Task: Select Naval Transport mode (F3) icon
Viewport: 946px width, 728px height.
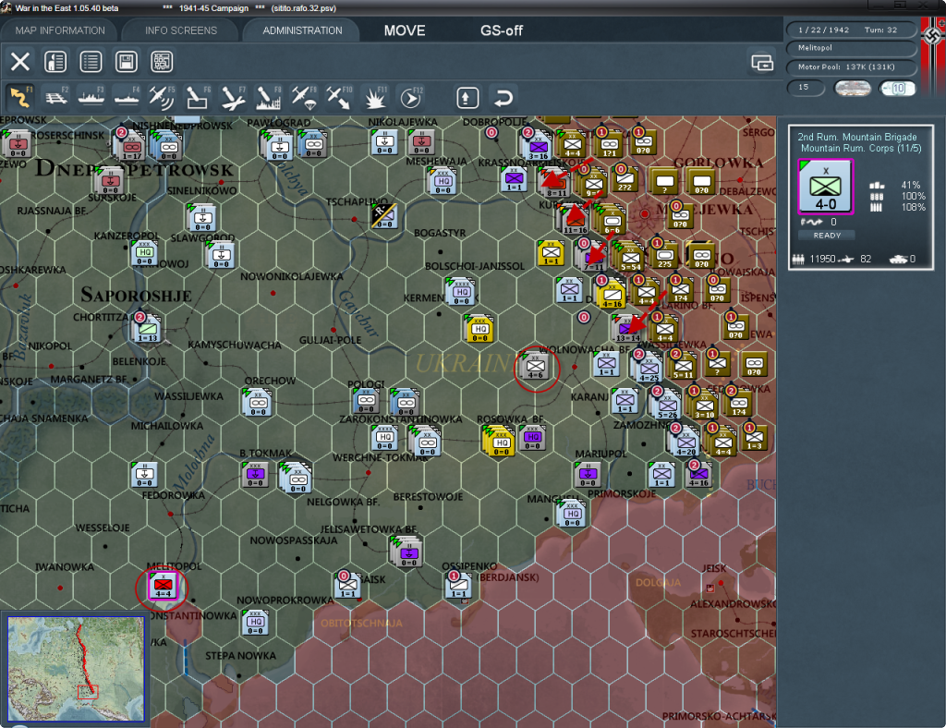Action: click(91, 97)
